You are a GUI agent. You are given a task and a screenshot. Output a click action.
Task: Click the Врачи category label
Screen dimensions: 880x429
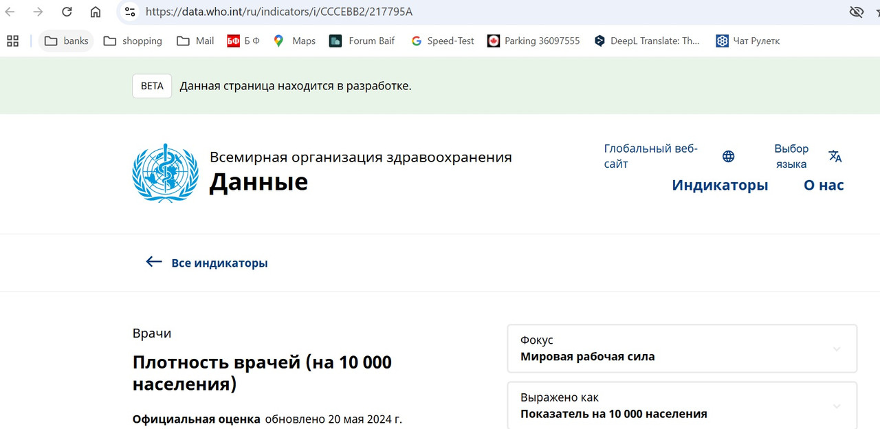(152, 333)
